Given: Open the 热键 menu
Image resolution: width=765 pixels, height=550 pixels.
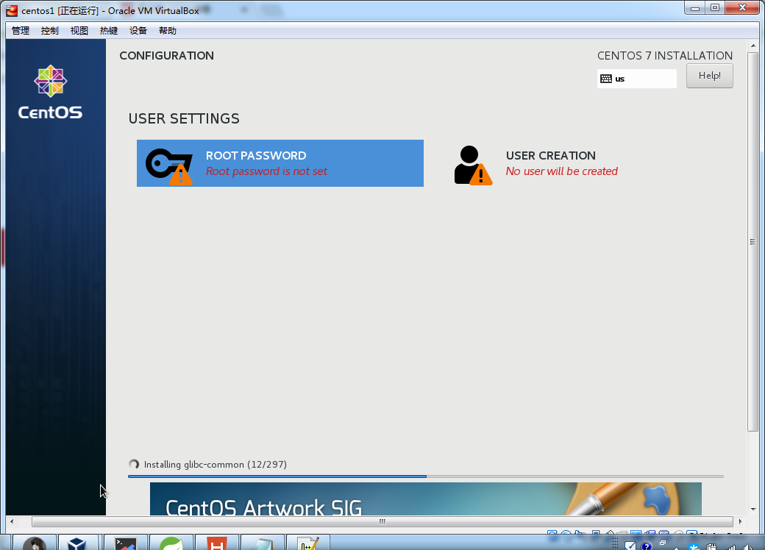Looking at the screenshot, I should point(109,31).
